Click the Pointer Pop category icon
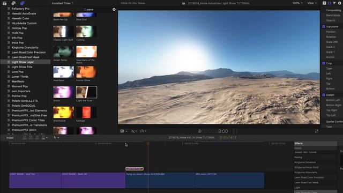Viewport: 343px width, 193px height. click(9, 96)
